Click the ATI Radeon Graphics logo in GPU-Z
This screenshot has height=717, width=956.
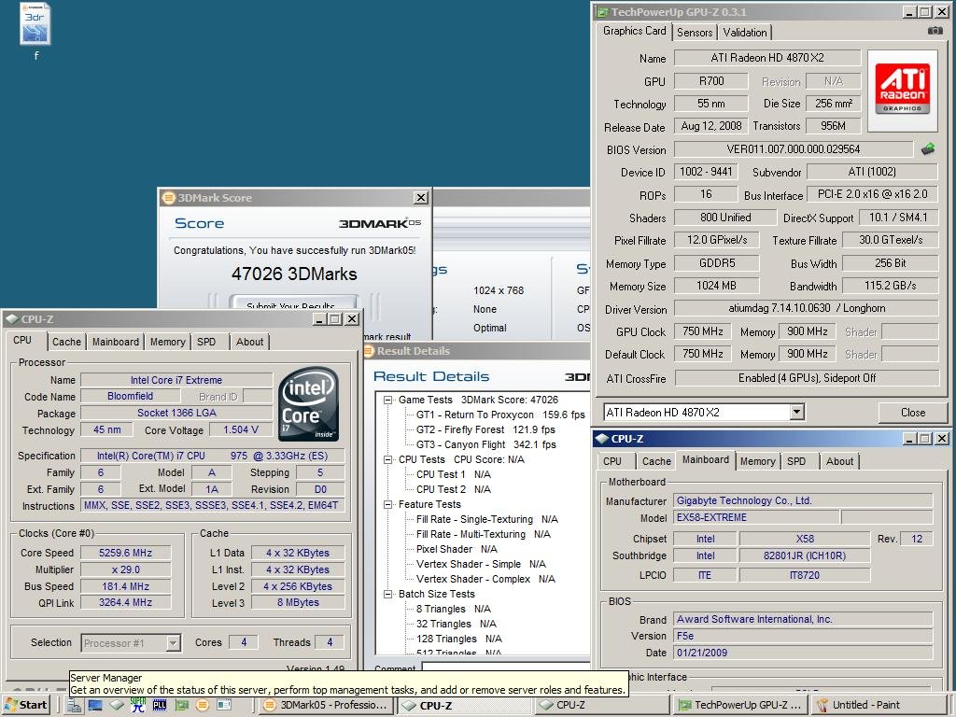click(900, 89)
